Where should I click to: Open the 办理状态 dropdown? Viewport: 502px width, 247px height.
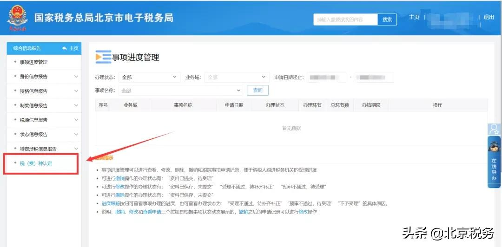point(149,77)
